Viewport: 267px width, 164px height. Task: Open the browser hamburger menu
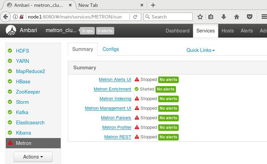(264, 17)
